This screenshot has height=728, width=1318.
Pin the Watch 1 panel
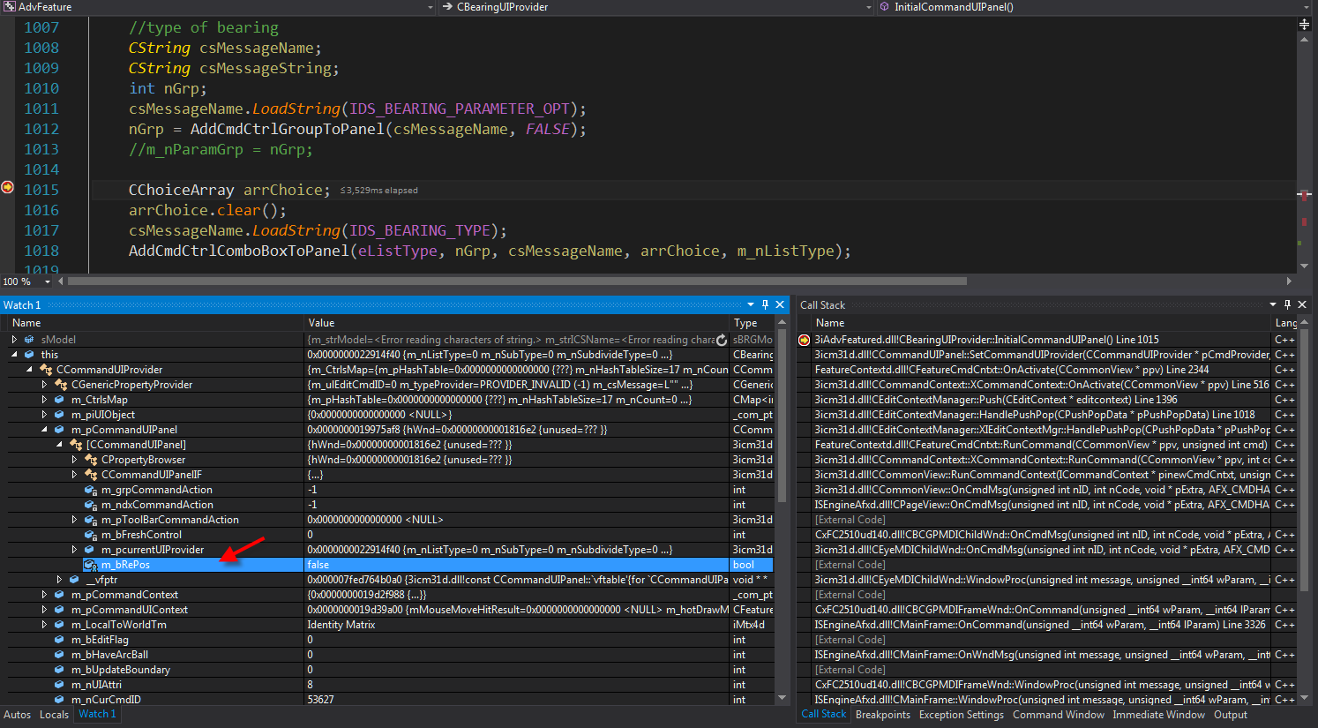tap(765, 304)
